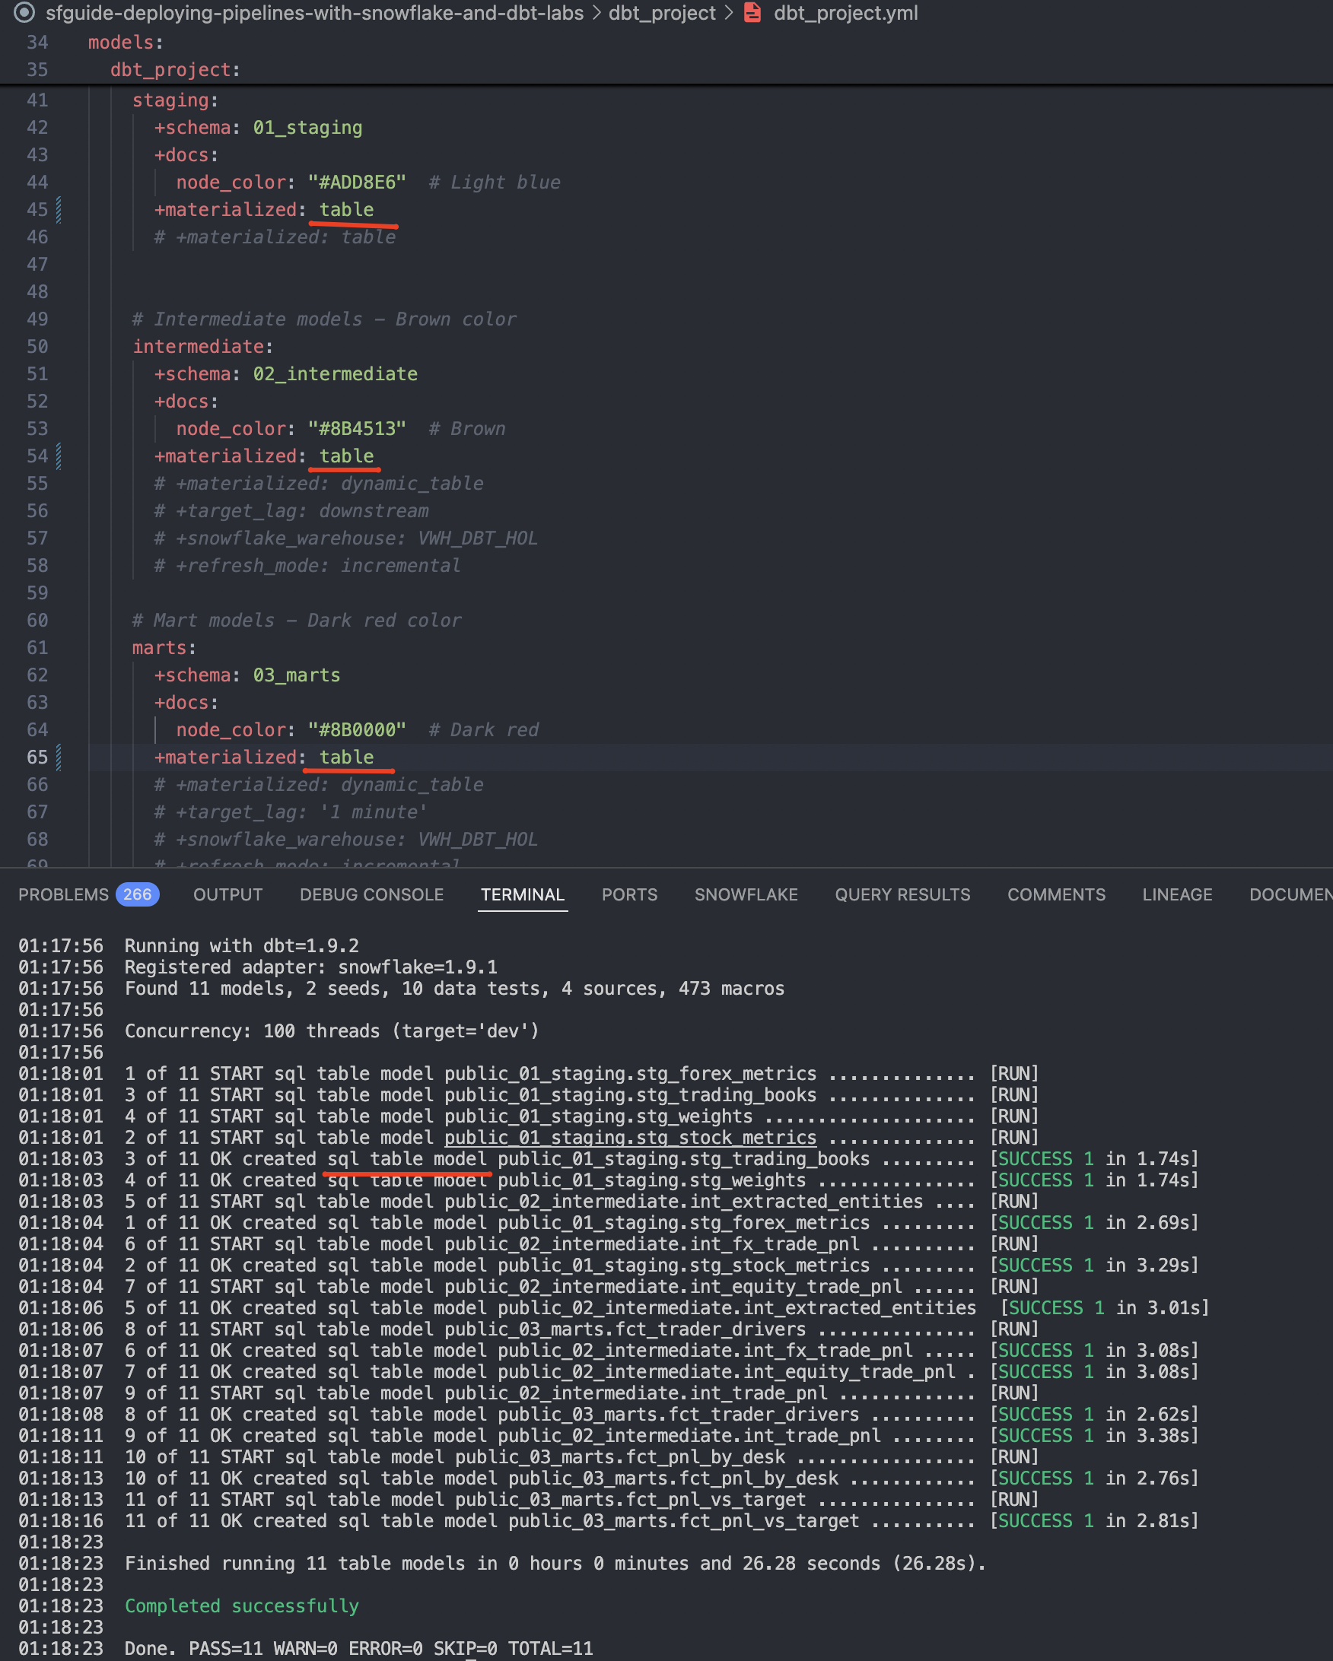This screenshot has width=1333, height=1661.
Task: Click the 266 problems count badge
Action: 137,894
